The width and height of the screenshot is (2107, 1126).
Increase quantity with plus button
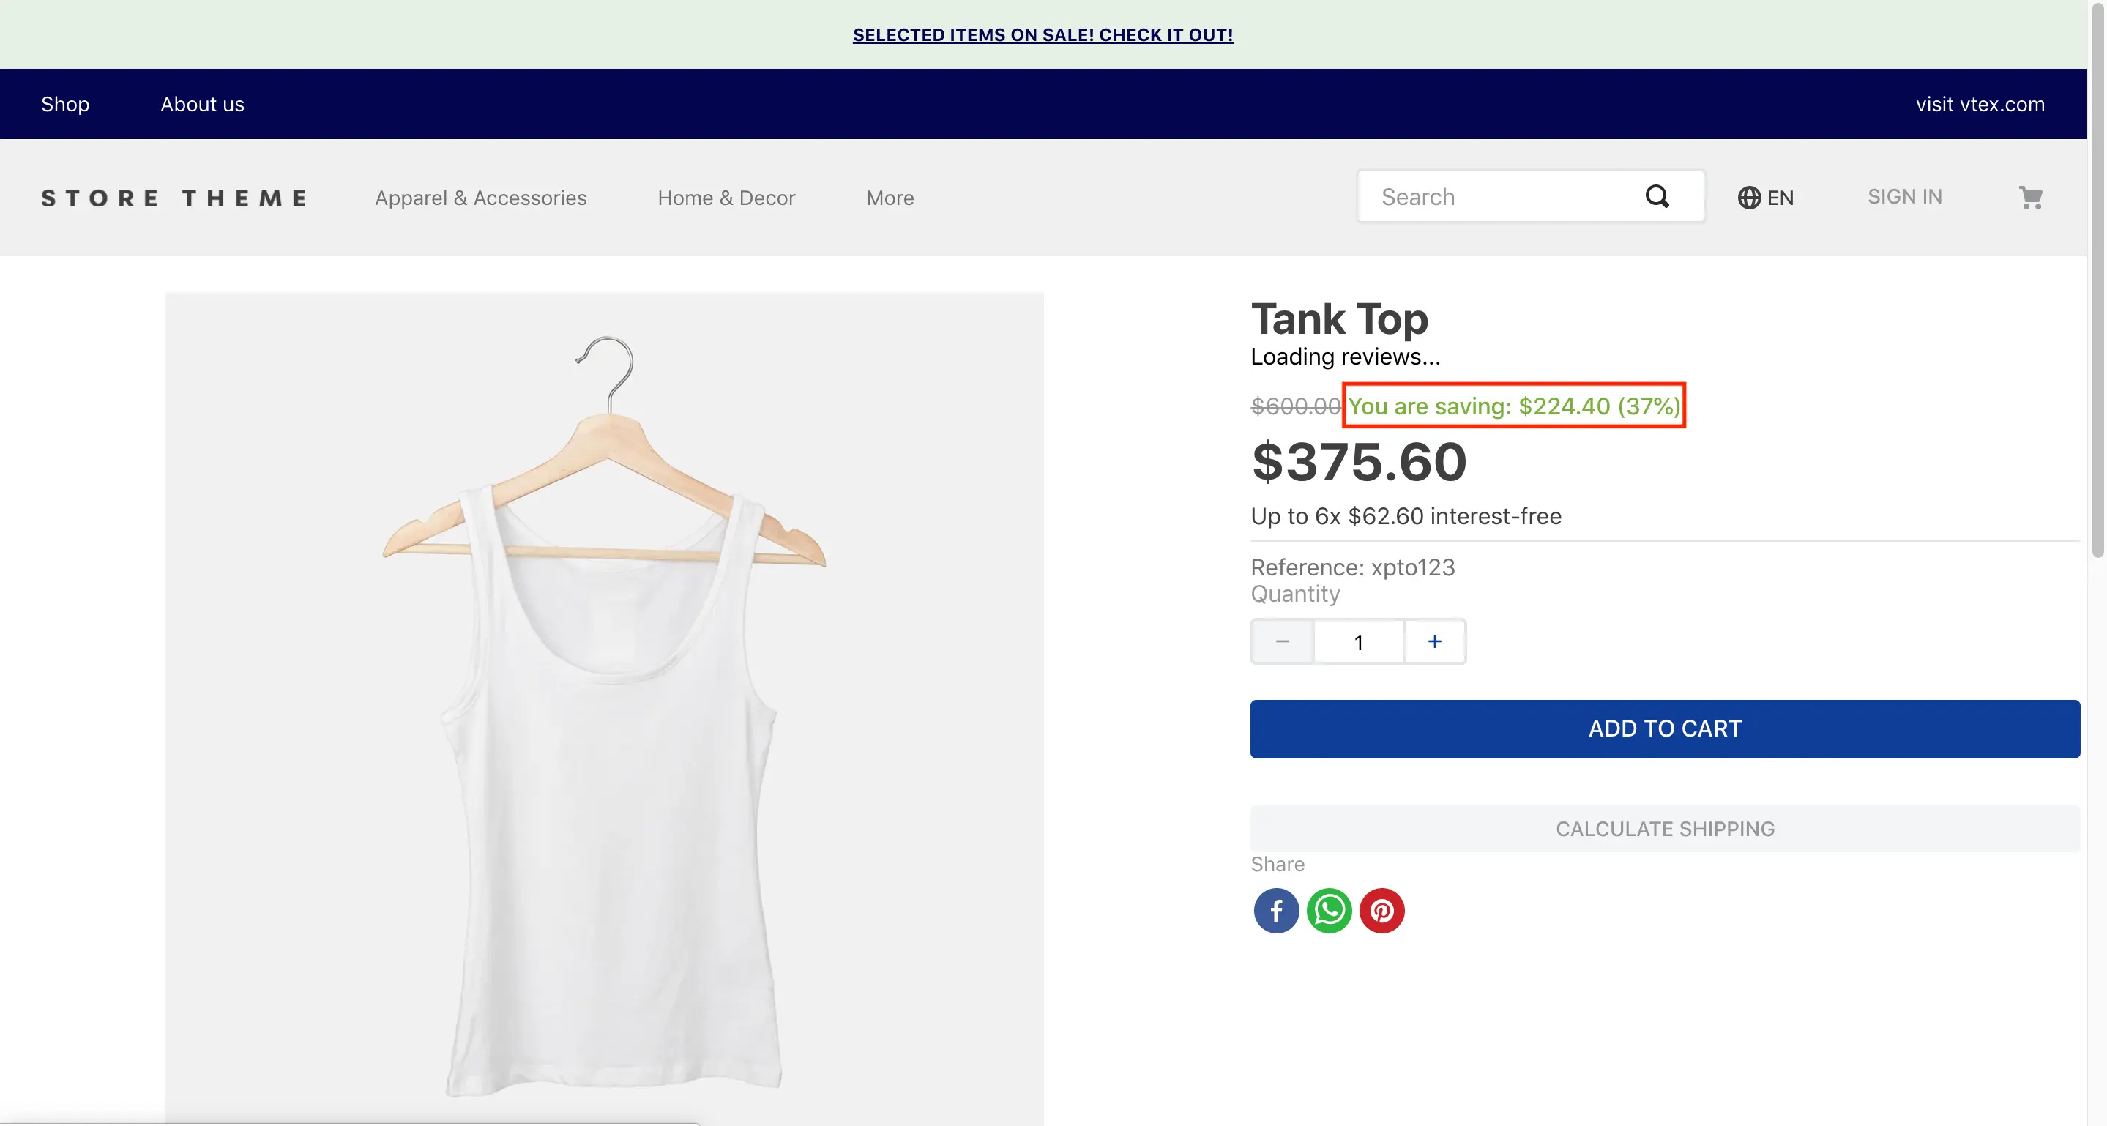pyautogui.click(x=1435, y=642)
